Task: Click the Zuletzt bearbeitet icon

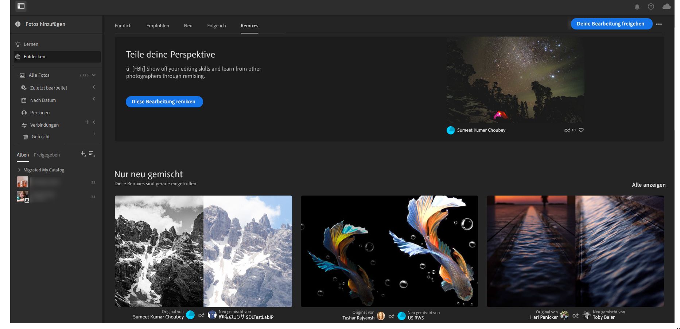Action: tap(24, 88)
